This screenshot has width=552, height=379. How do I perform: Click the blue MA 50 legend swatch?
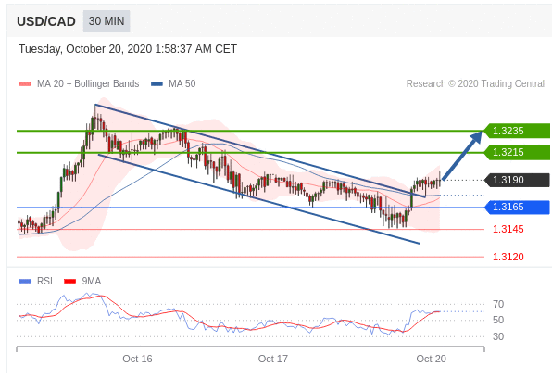click(157, 83)
